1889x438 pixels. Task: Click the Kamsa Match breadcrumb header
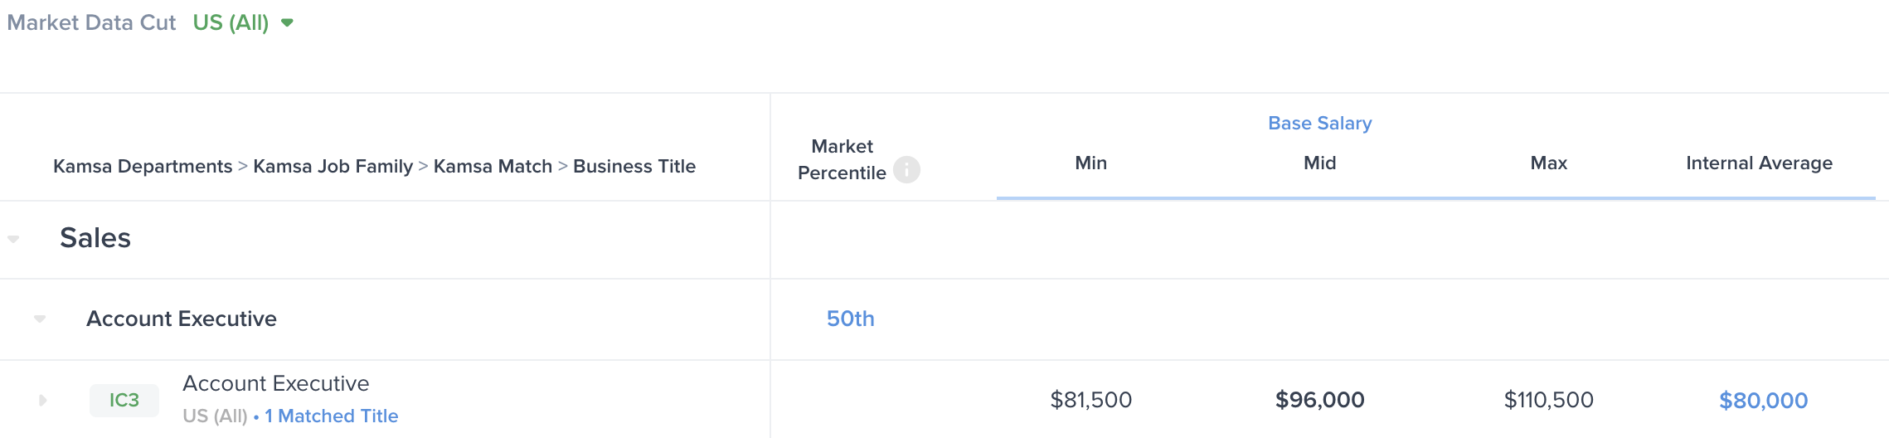493,167
